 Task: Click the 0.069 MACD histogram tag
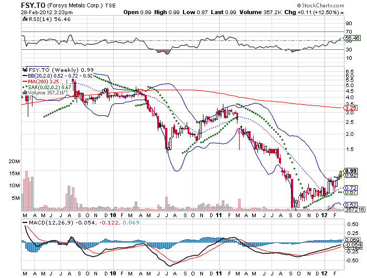coord(352,240)
